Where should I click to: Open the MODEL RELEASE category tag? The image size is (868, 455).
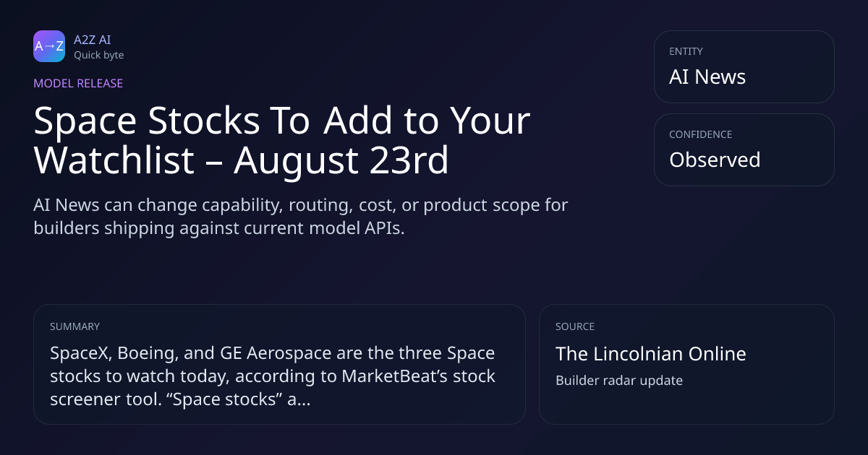click(78, 83)
